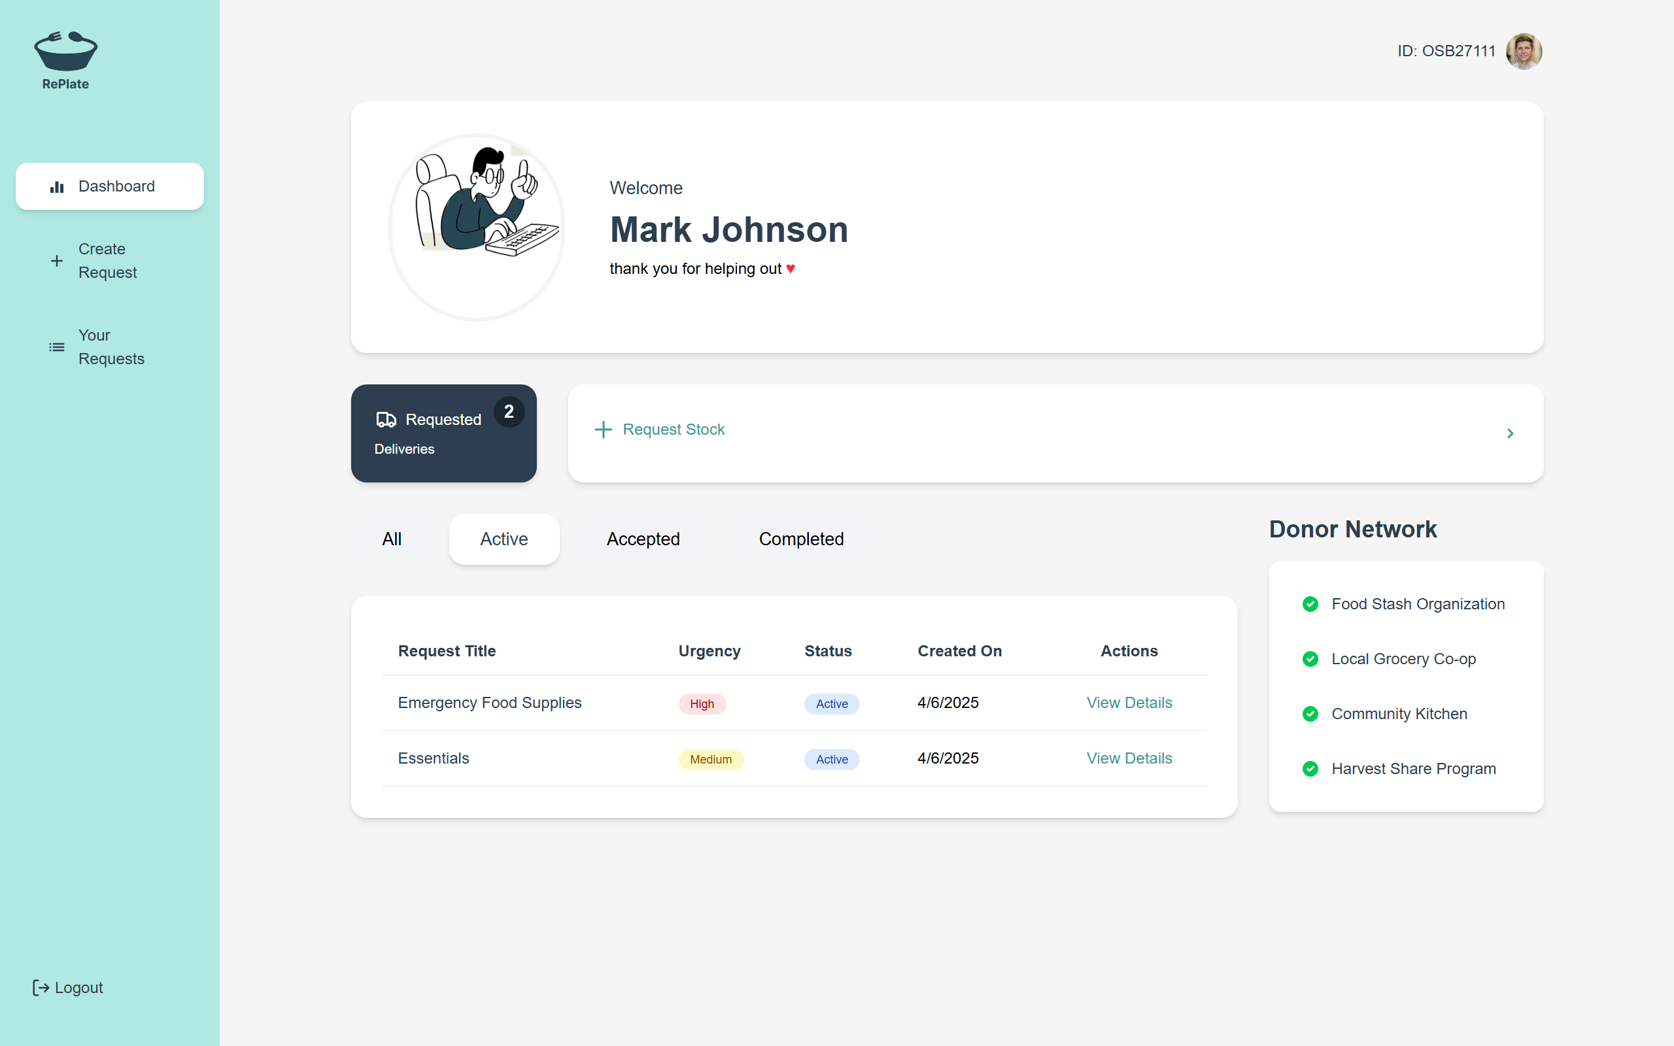Switch to the All tab

point(392,539)
